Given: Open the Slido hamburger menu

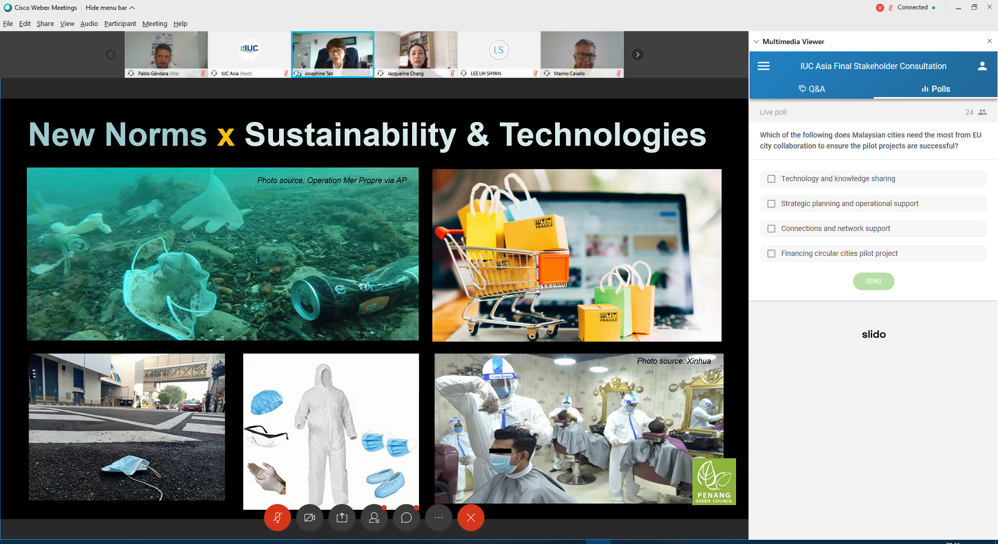Looking at the screenshot, I should [x=764, y=66].
